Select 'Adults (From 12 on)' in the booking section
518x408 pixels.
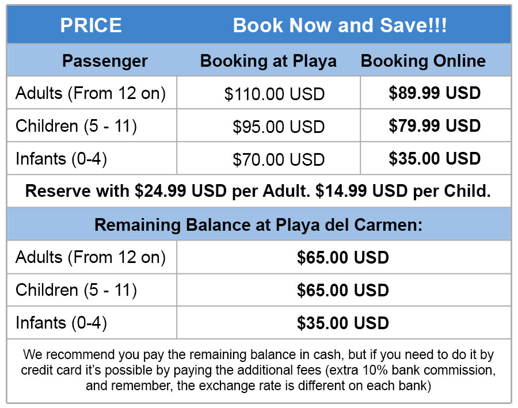pyautogui.click(x=91, y=93)
